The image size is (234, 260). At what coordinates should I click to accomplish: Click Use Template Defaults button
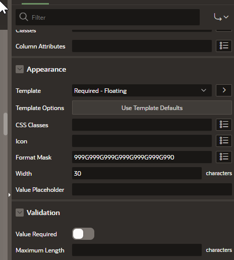(152, 108)
